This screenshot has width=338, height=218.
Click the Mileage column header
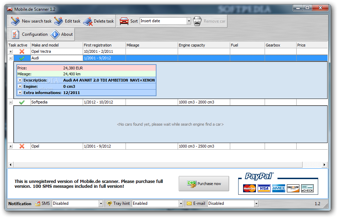(152, 45)
